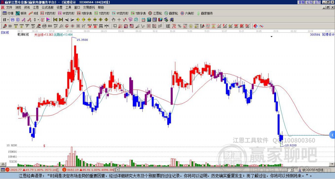Click the 论坛 link in title bar
This screenshot has width=335, height=179.
[309, 2]
